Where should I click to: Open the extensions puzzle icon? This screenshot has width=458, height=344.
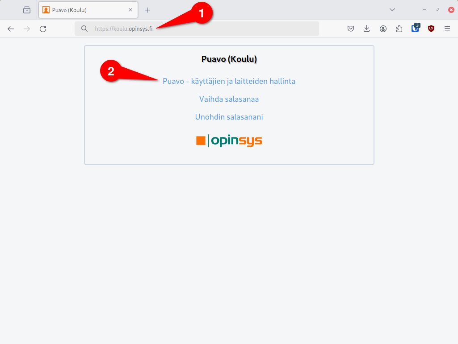399,29
